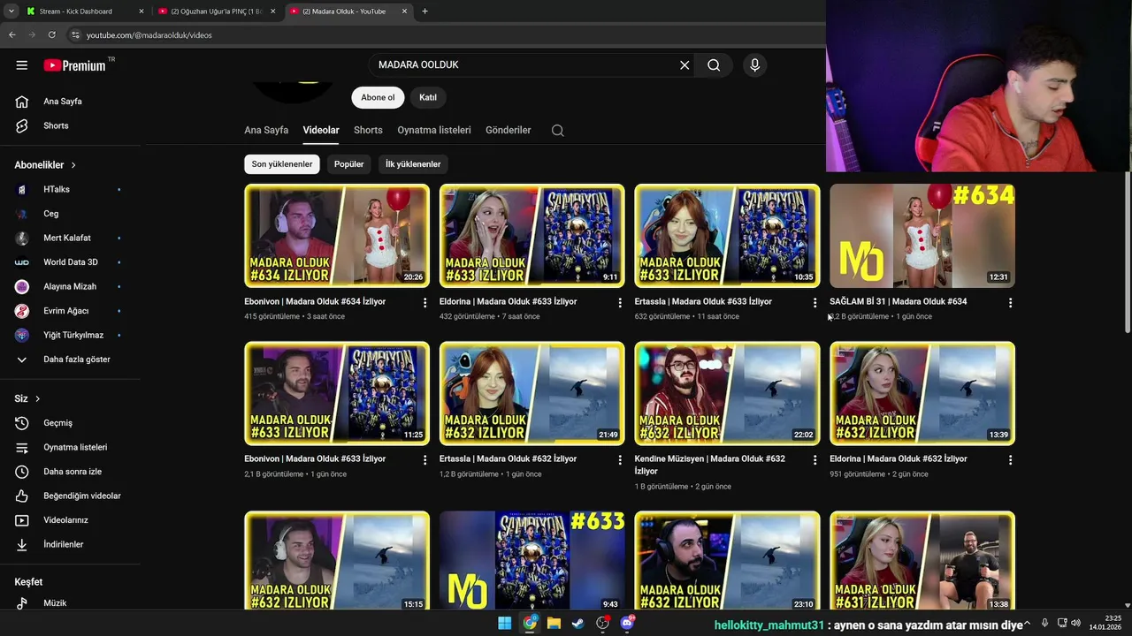Open more options for Kendine Müzisyen video
Screen dimensions: 1132x636
815,460
